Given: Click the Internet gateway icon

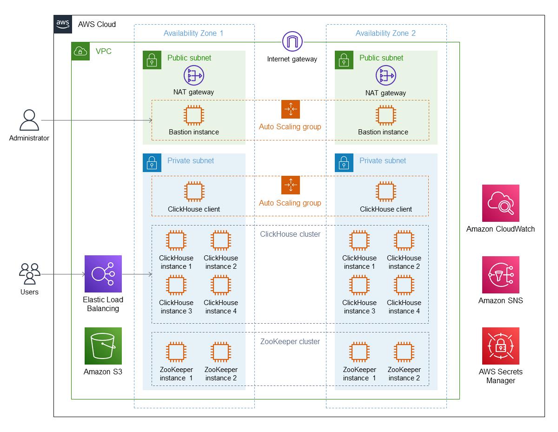Looking at the screenshot, I should pos(292,42).
